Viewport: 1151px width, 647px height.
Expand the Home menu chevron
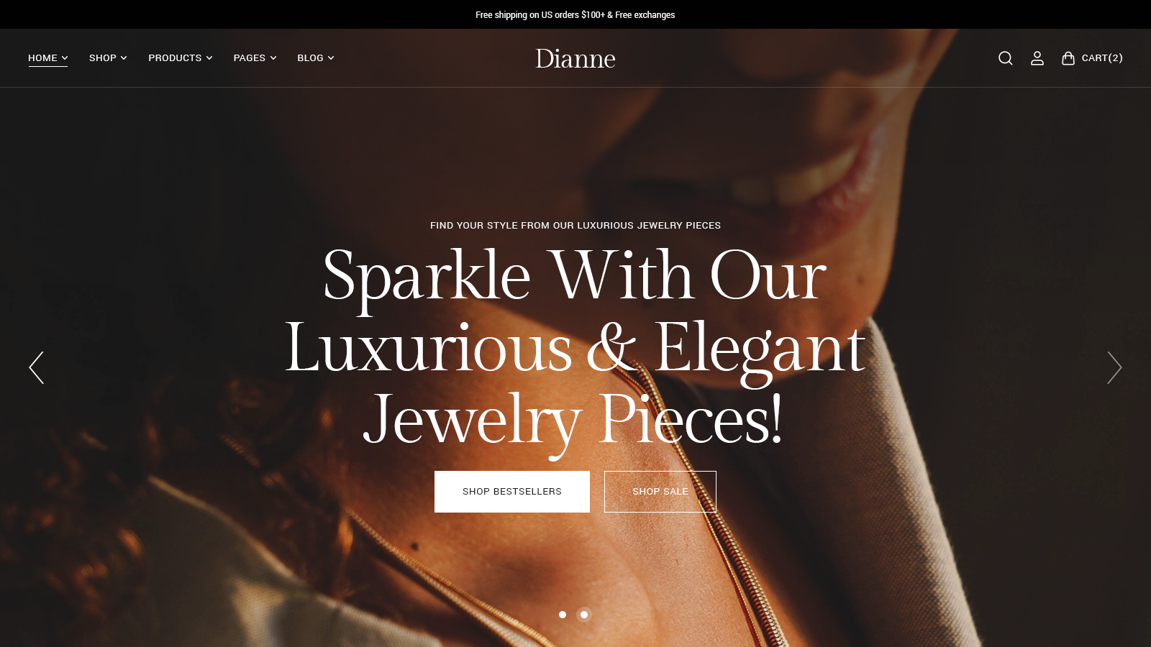(x=65, y=58)
